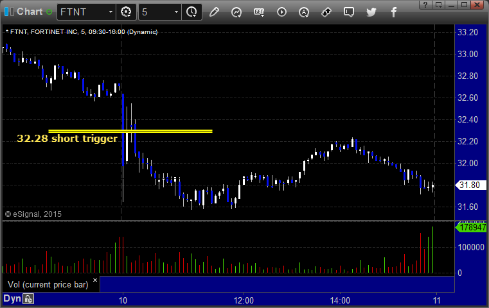Expand the interval dropdown arrow
The image size is (489, 308).
click(x=176, y=12)
